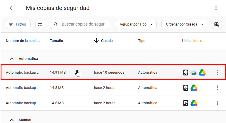Open three-dot menu for the last backup row
The width and height of the screenshot is (226, 123).
coord(217,103)
